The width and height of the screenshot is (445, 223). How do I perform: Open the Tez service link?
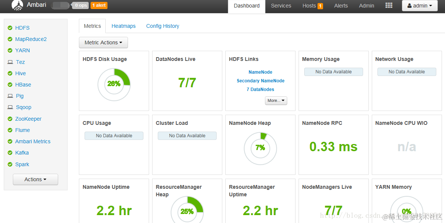click(20, 62)
